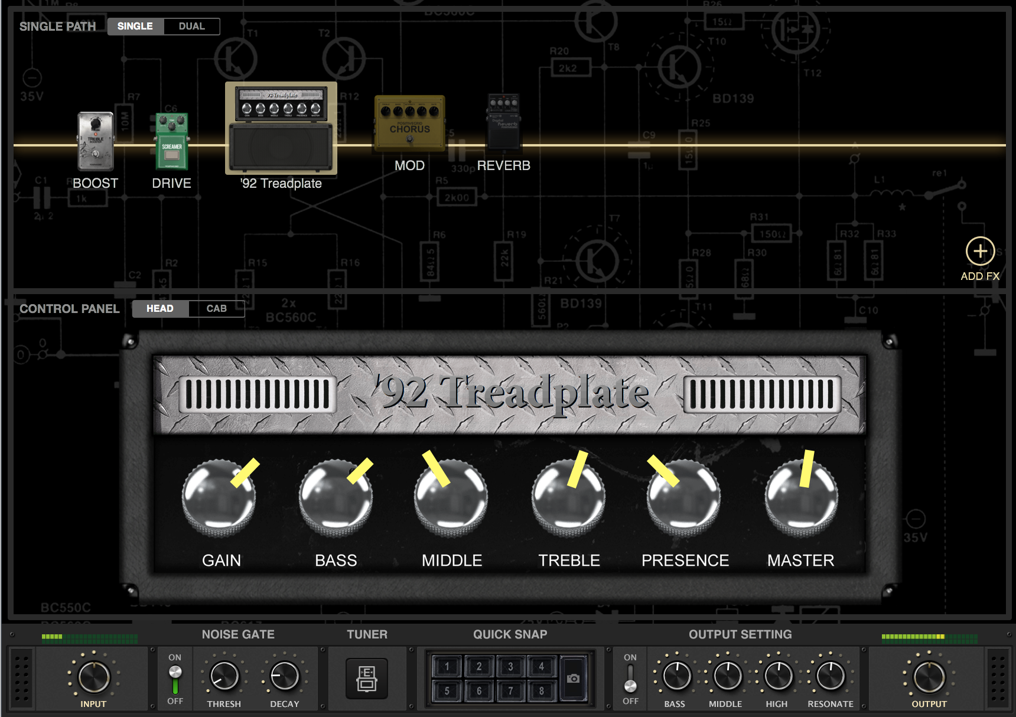Click the GAIN knob on the amp
This screenshot has width=1016, height=717.
pos(219,497)
